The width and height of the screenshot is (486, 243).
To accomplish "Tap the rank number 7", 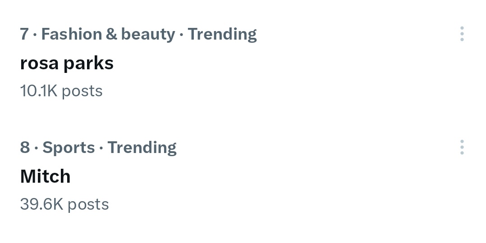I will 24,34.
